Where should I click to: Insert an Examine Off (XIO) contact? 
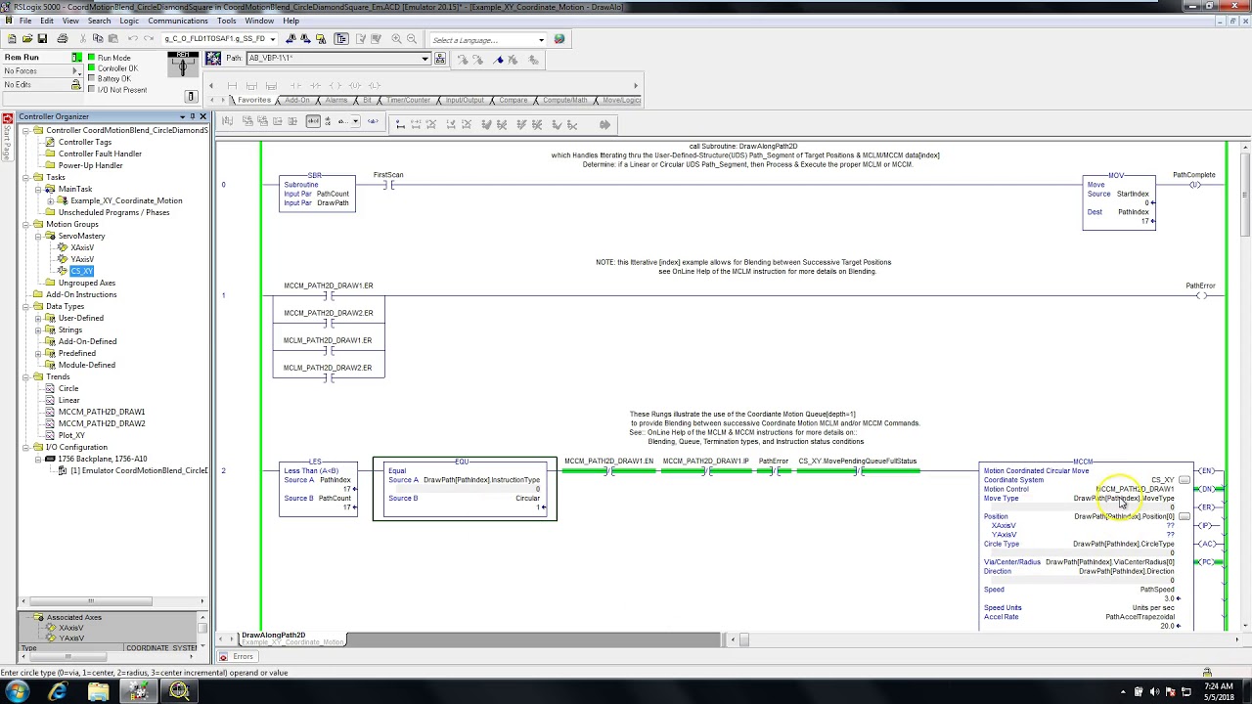(315, 85)
